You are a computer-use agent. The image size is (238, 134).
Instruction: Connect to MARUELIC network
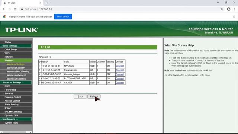coord(120,66)
